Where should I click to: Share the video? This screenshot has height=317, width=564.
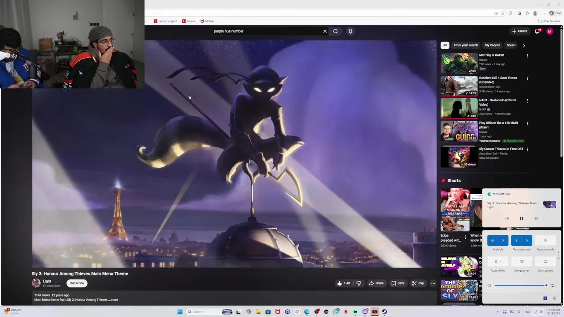tap(376, 283)
